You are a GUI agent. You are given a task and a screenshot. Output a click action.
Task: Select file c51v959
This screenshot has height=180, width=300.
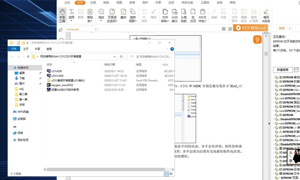coord(56,71)
